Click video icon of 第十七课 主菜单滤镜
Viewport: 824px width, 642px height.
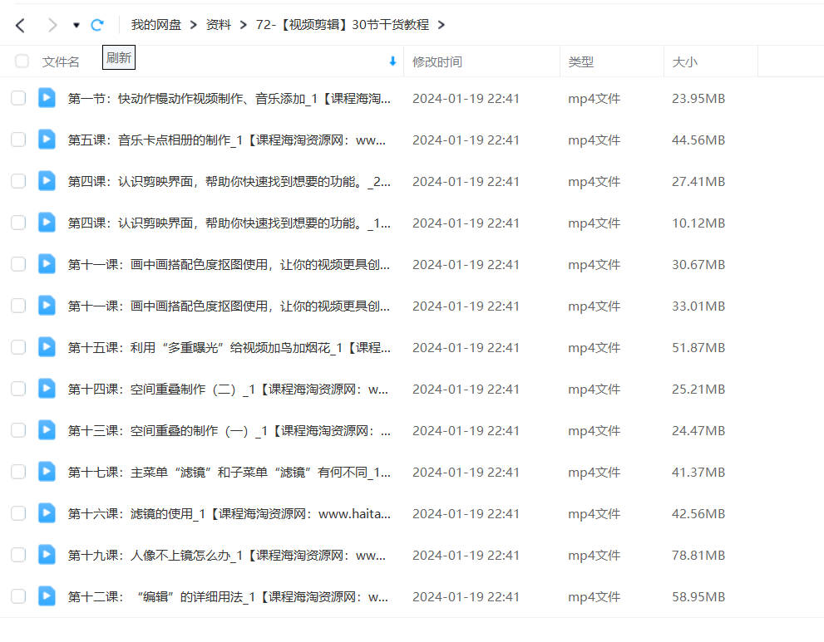click(47, 472)
